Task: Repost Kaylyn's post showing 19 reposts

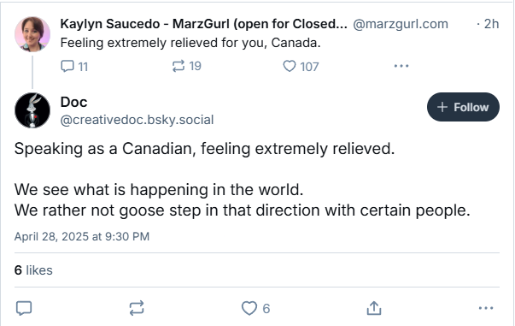Action: (186, 66)
